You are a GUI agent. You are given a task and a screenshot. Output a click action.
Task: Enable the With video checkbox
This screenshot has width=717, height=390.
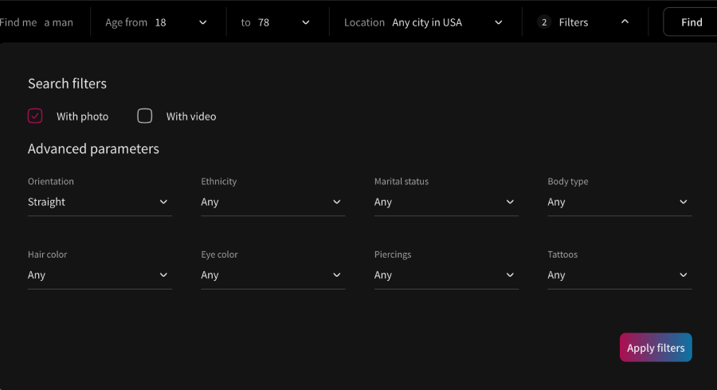pos(145,116)
